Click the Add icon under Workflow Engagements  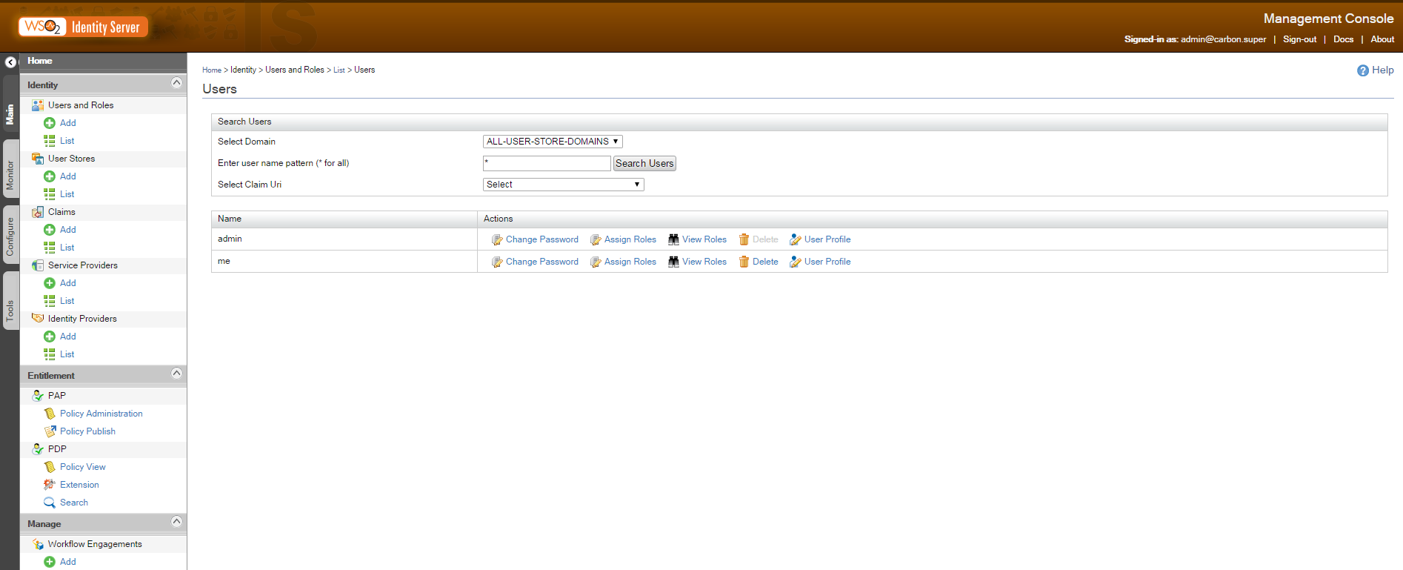point(50,562)
